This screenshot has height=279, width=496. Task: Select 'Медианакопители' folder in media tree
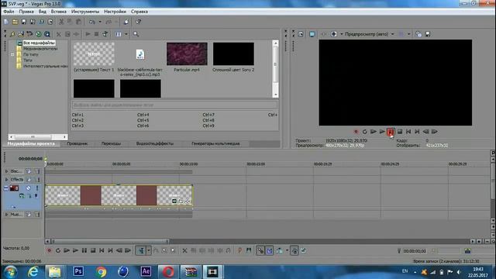tap(40, 49)
